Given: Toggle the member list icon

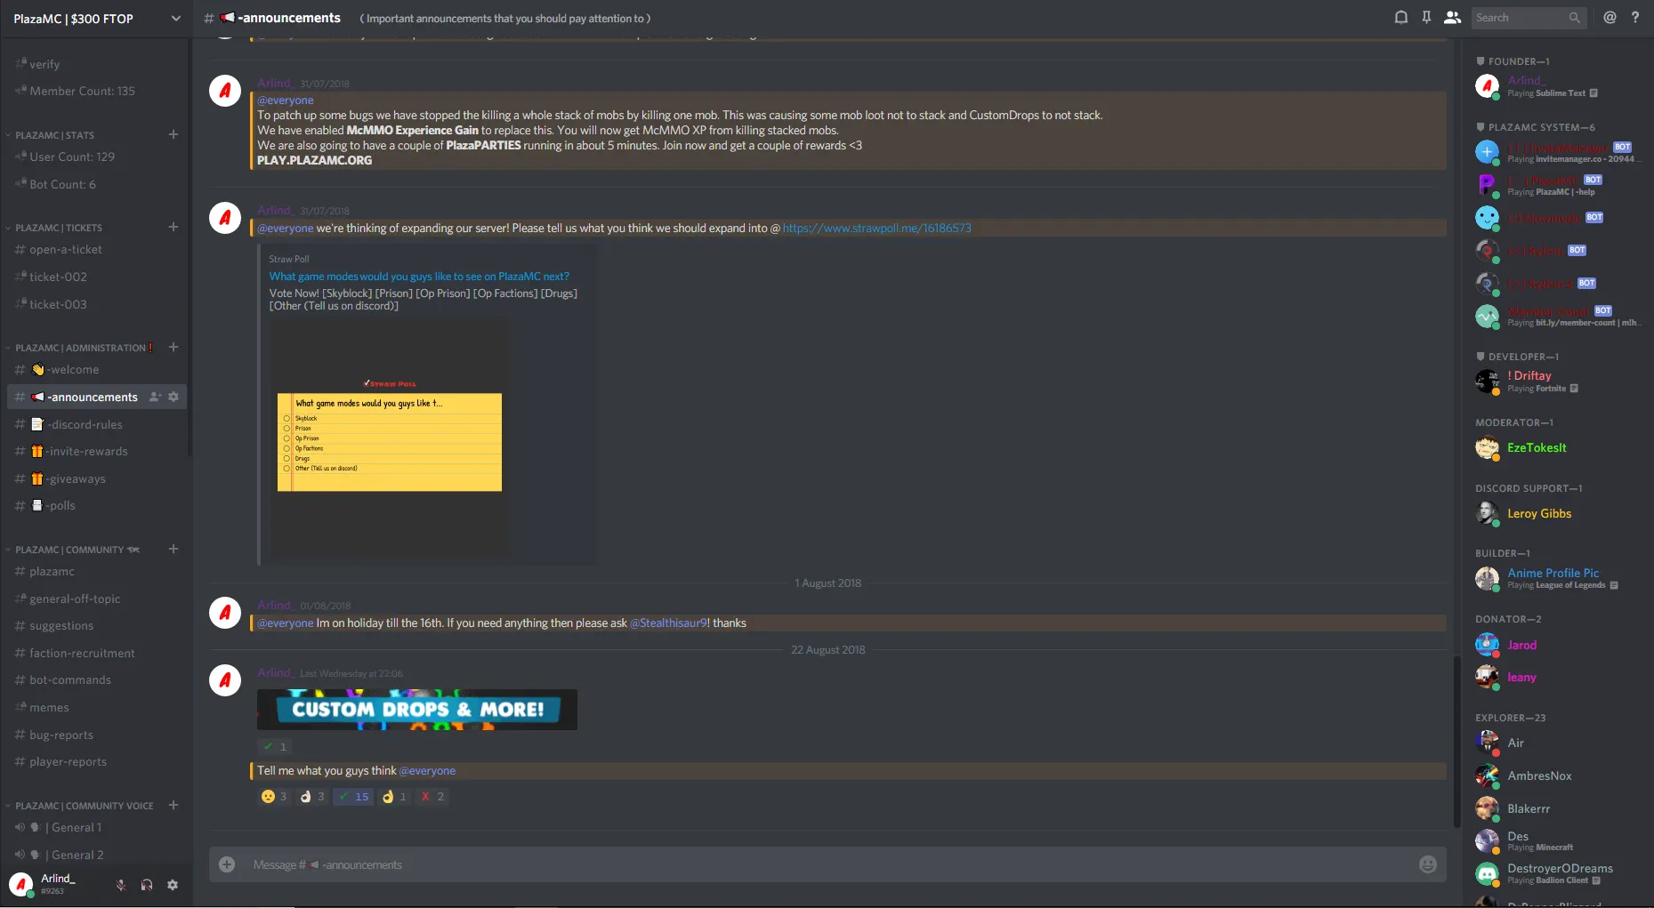Looking at the screenshot, I should click(x=1452, y=18).
